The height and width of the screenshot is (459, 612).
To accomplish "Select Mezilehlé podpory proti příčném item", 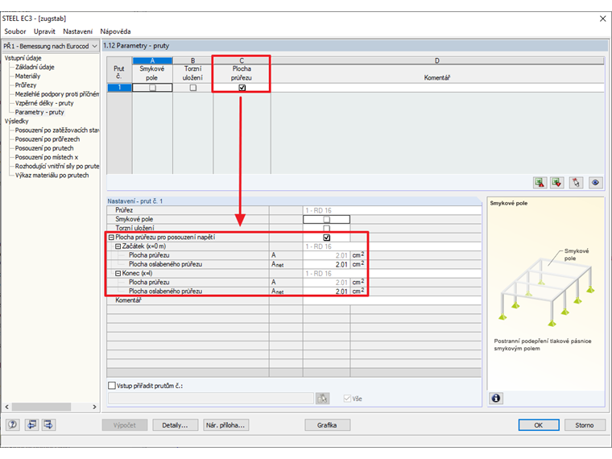I will pos(57,94).
